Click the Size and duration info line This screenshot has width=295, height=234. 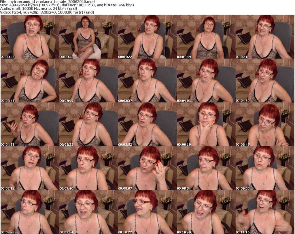click(67, 5)
